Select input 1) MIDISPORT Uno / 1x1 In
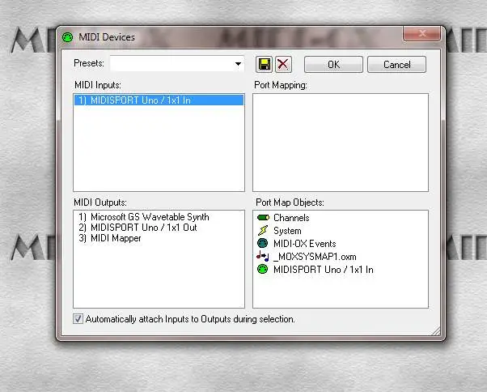Viewport: 487px width, 392px height. 159,100
